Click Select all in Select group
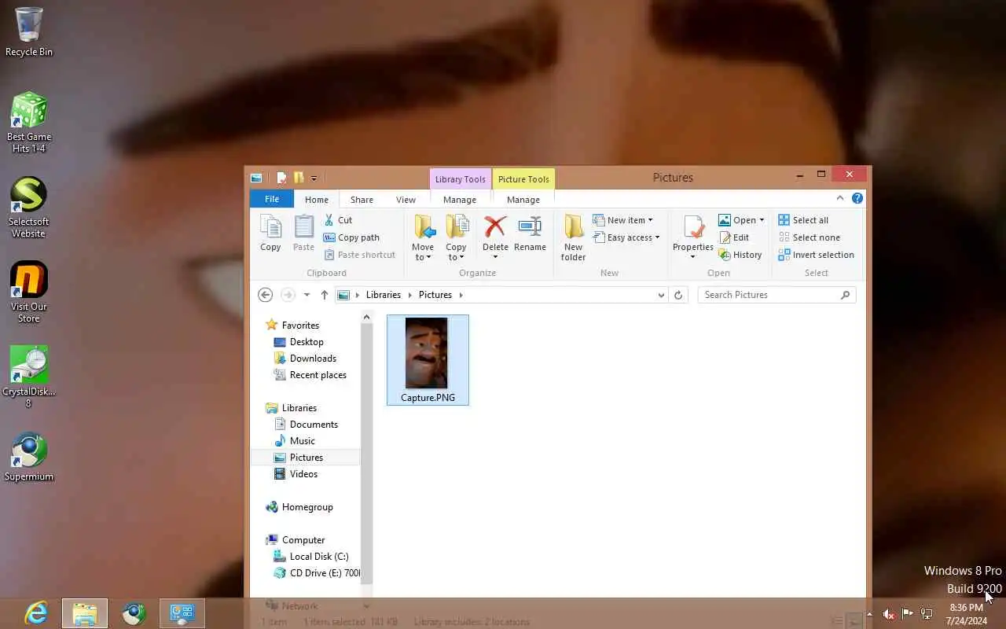 click(x=802, y=220)
